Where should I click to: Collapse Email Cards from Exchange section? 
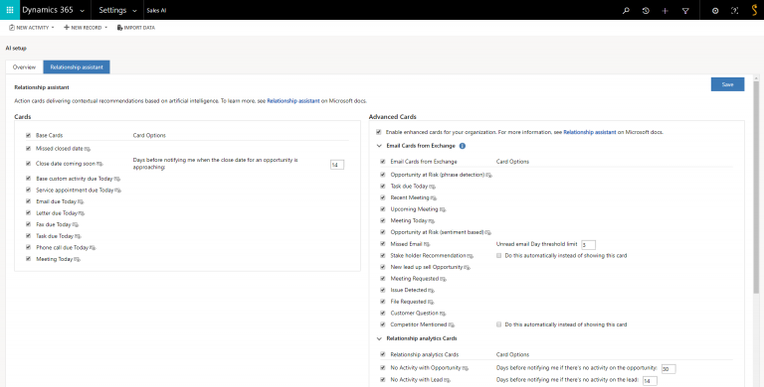(x=379, y=145)
